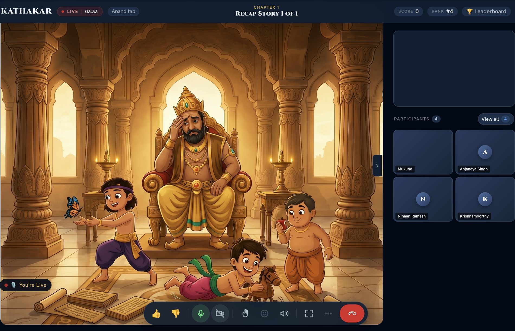This screenshot has height=331, width=515.
Task: Click the Leaderboard trophy icon
Action: pyautogui.click(x=469, y=11)
